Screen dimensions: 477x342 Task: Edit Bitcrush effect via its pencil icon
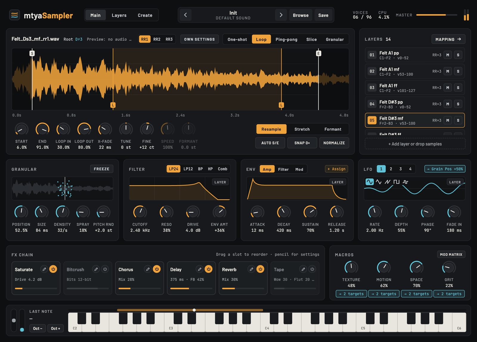click(96, 269)
